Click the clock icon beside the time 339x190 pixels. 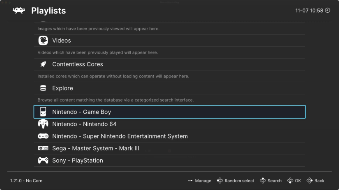(x=327, y=10)
